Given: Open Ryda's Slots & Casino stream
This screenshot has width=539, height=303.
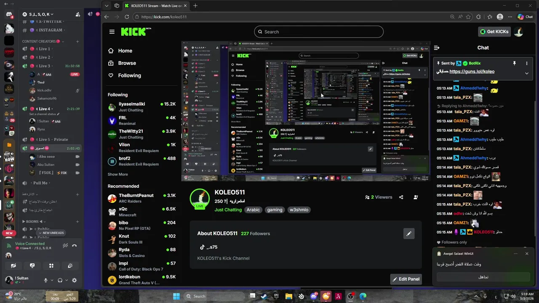Looking at the screenshot, I should pos(141,252).
